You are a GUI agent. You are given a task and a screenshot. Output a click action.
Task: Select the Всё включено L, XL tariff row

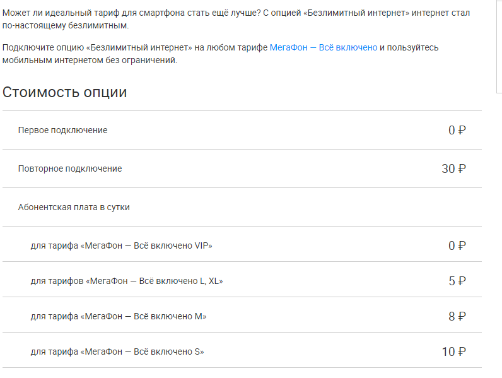(x=242, y=281)
